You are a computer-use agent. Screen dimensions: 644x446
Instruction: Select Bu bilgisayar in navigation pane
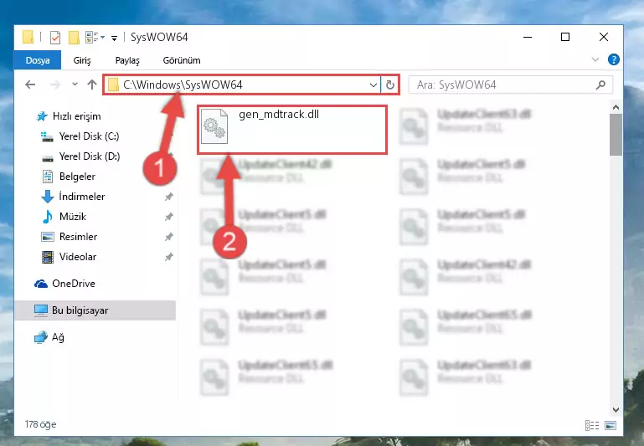point(95,310)
